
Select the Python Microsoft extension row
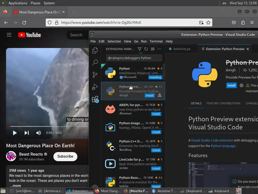point(133,73)
